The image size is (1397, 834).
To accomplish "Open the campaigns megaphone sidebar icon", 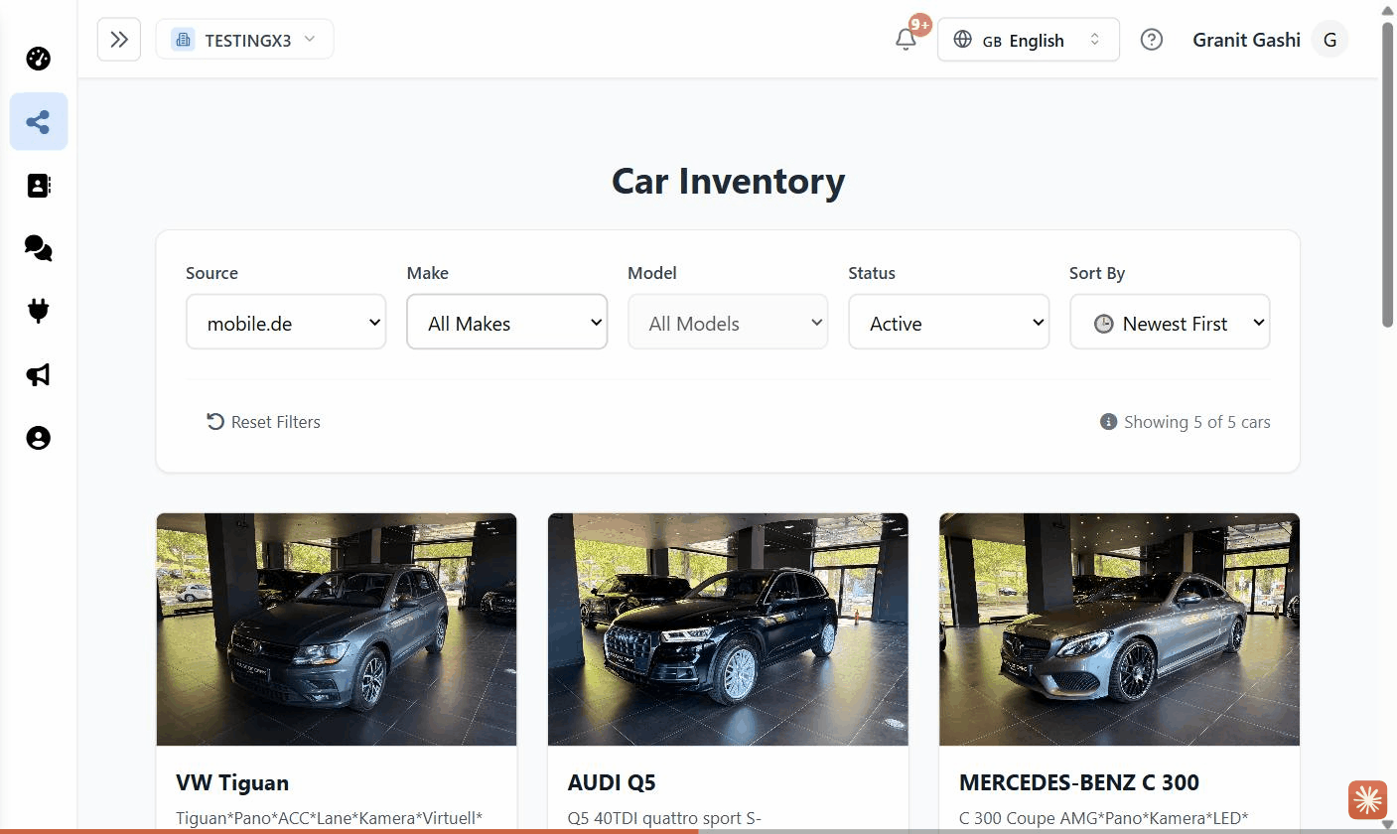I will tap(38, 374).
